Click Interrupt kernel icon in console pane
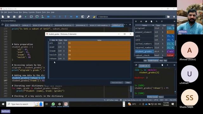Viewport: 203px width, 114px height. tap(167, 65)
